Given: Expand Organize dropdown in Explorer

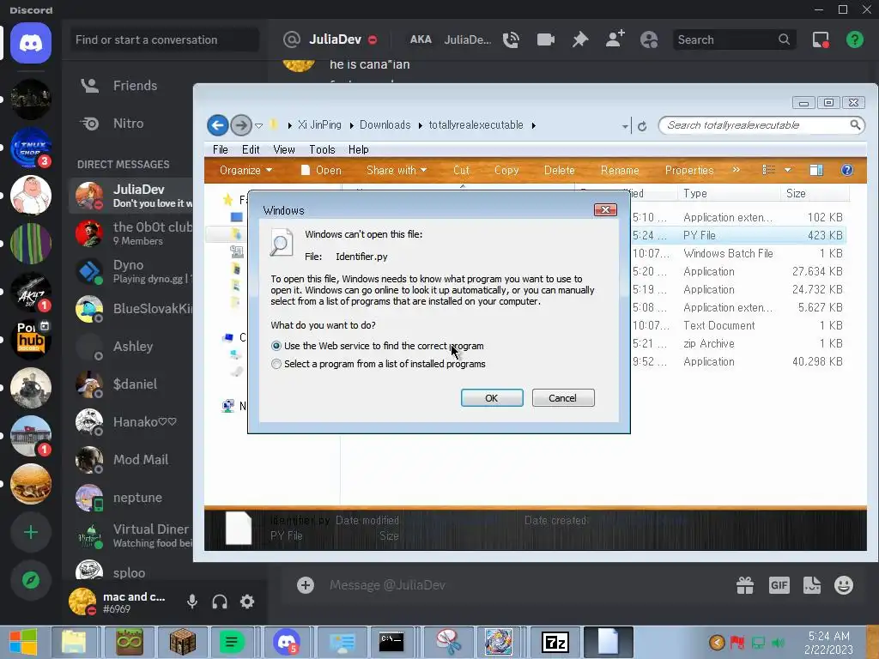Looking at the screenshot, I should coord(246,171).
